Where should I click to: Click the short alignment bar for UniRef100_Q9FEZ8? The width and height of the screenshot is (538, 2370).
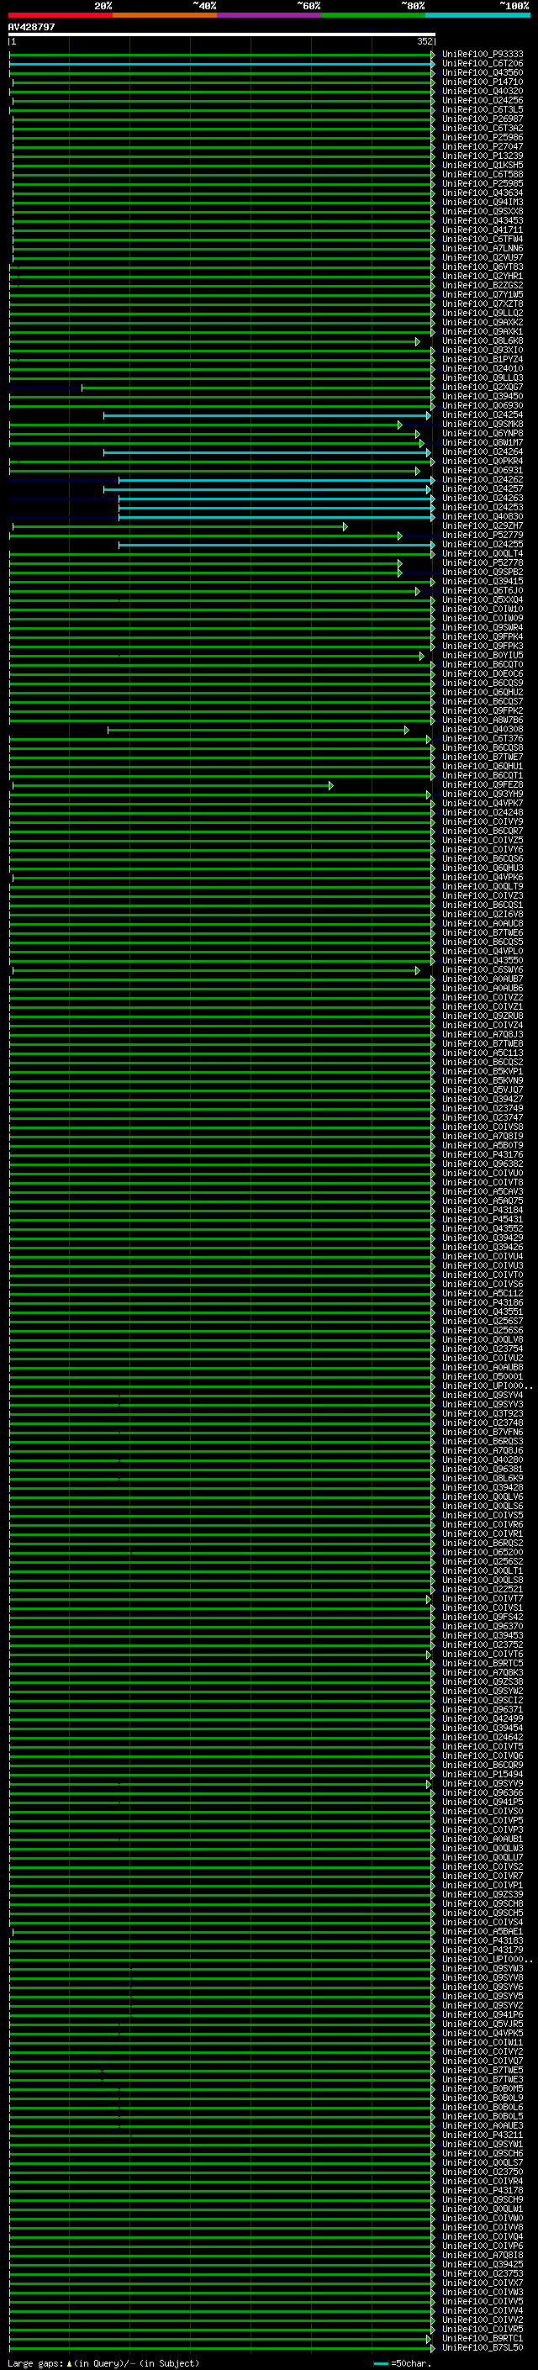(x=172, y=786)
